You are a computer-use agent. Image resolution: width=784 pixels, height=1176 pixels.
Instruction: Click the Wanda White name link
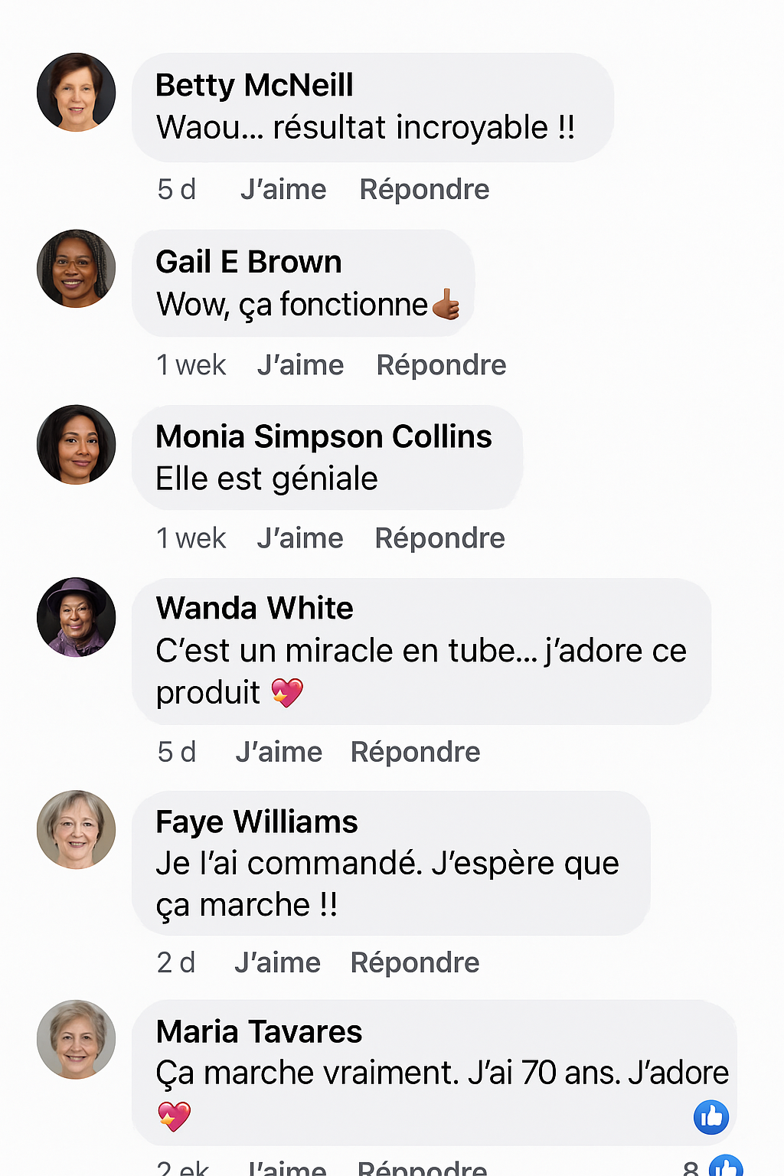(254, 608)
